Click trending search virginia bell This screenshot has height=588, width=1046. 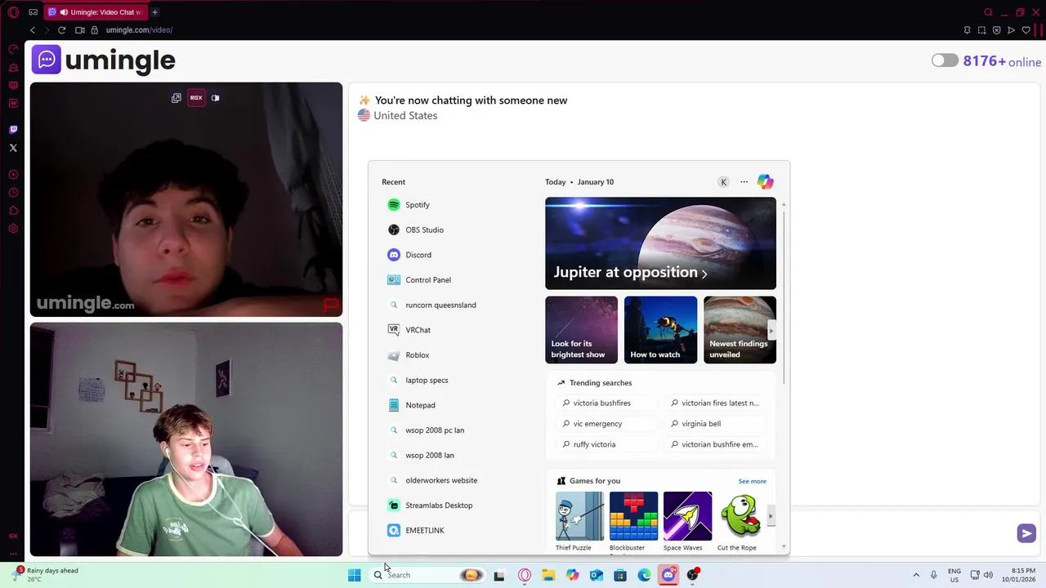[x=715, y=424]
